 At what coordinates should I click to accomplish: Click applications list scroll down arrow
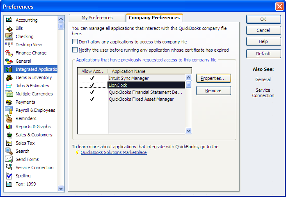tap(188, 131)
